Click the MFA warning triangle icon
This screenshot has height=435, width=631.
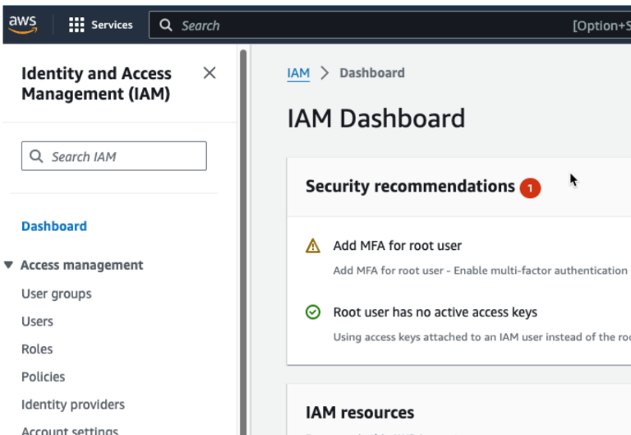click(313, 246)
